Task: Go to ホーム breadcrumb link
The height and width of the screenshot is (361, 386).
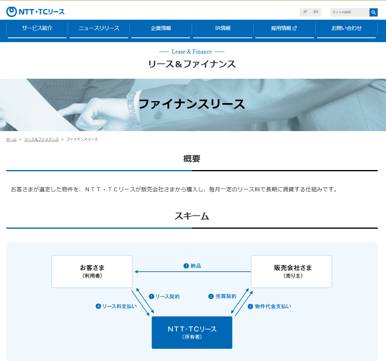Action: 11,139
